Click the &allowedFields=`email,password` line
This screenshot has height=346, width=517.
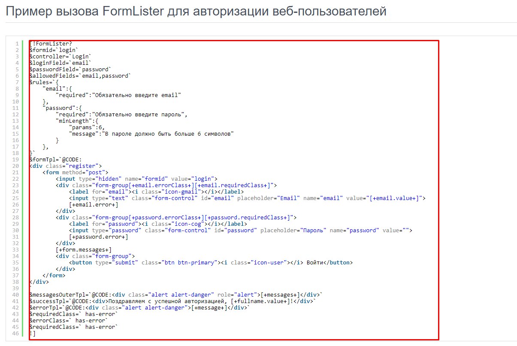(80, 76)
